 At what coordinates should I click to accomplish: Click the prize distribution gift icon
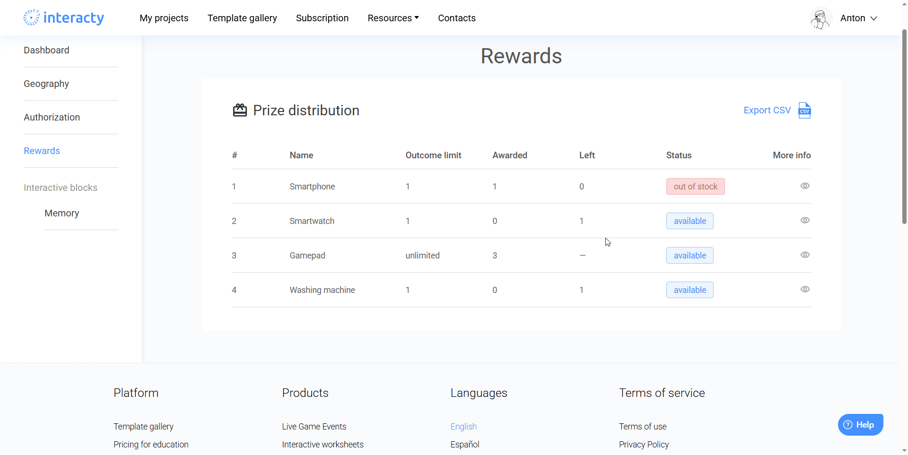point(240,111)
